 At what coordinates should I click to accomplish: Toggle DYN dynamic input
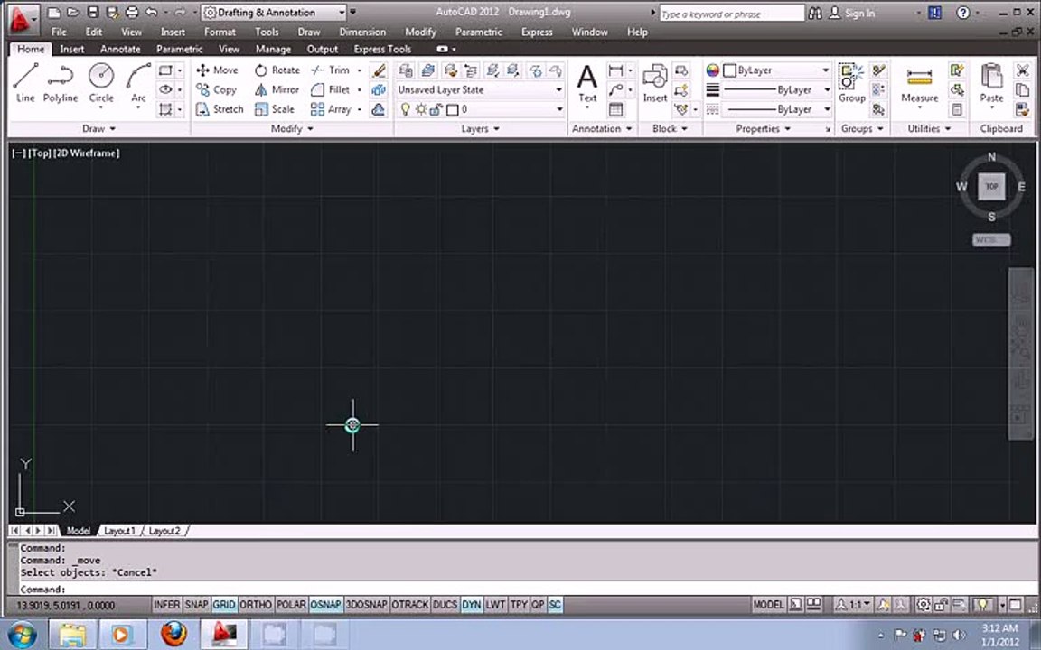(472, 604)
